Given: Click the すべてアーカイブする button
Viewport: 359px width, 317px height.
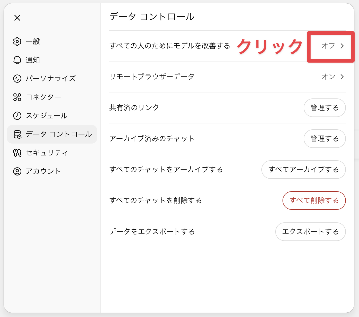Looking at the screenshot, I should 303,170.
